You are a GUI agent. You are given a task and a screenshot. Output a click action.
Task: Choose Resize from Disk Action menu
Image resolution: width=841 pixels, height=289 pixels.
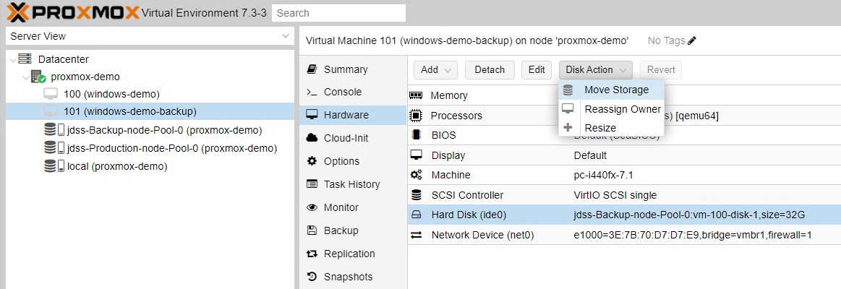point(612,128)
